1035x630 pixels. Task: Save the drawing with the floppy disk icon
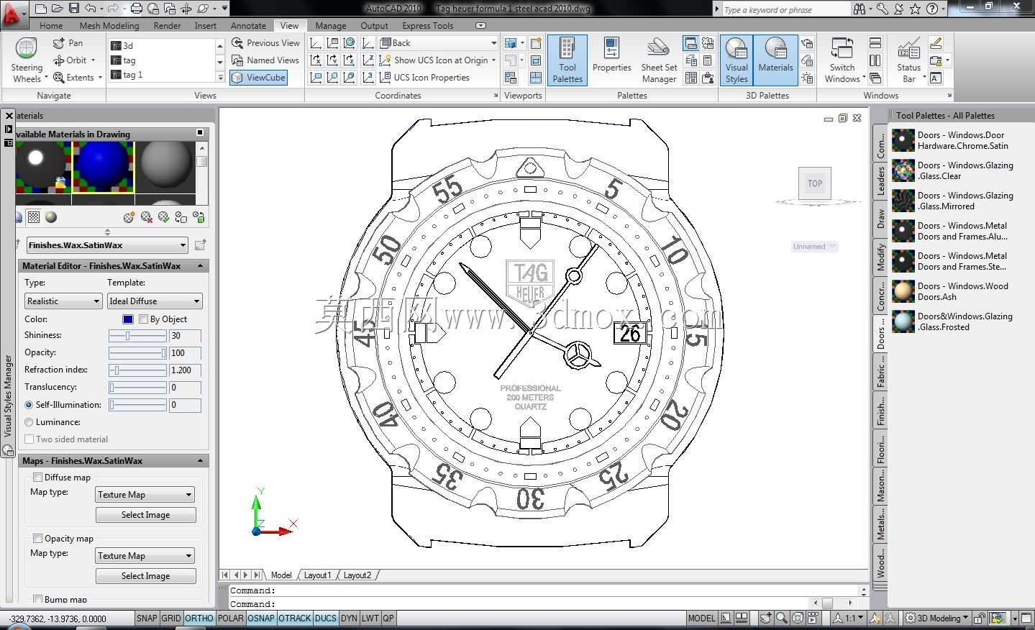[74, 9]
